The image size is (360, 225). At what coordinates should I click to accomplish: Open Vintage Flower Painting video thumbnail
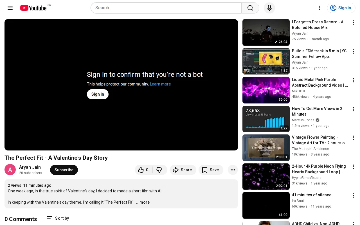[x=266, y=148]
